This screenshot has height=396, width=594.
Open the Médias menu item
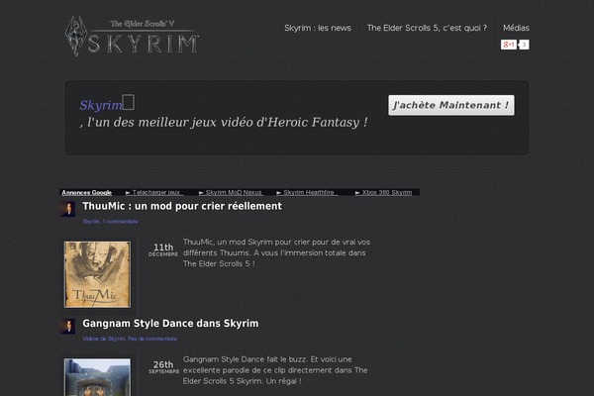[516, 28]
